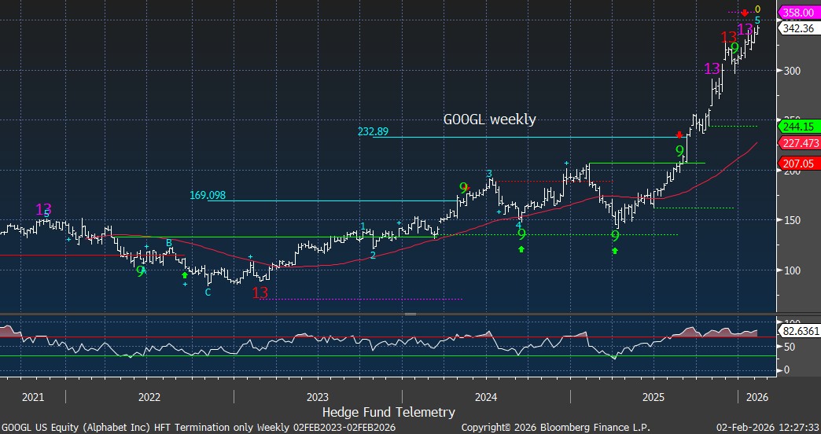Screen dimensions: 821x434
Task: Click the Hedge Fund Telemetry label
Action: (x=388, y=412)
